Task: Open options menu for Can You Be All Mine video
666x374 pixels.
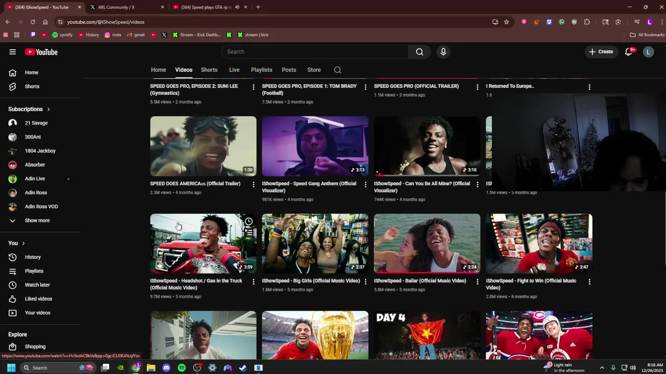Action: (x=477, y=184)
